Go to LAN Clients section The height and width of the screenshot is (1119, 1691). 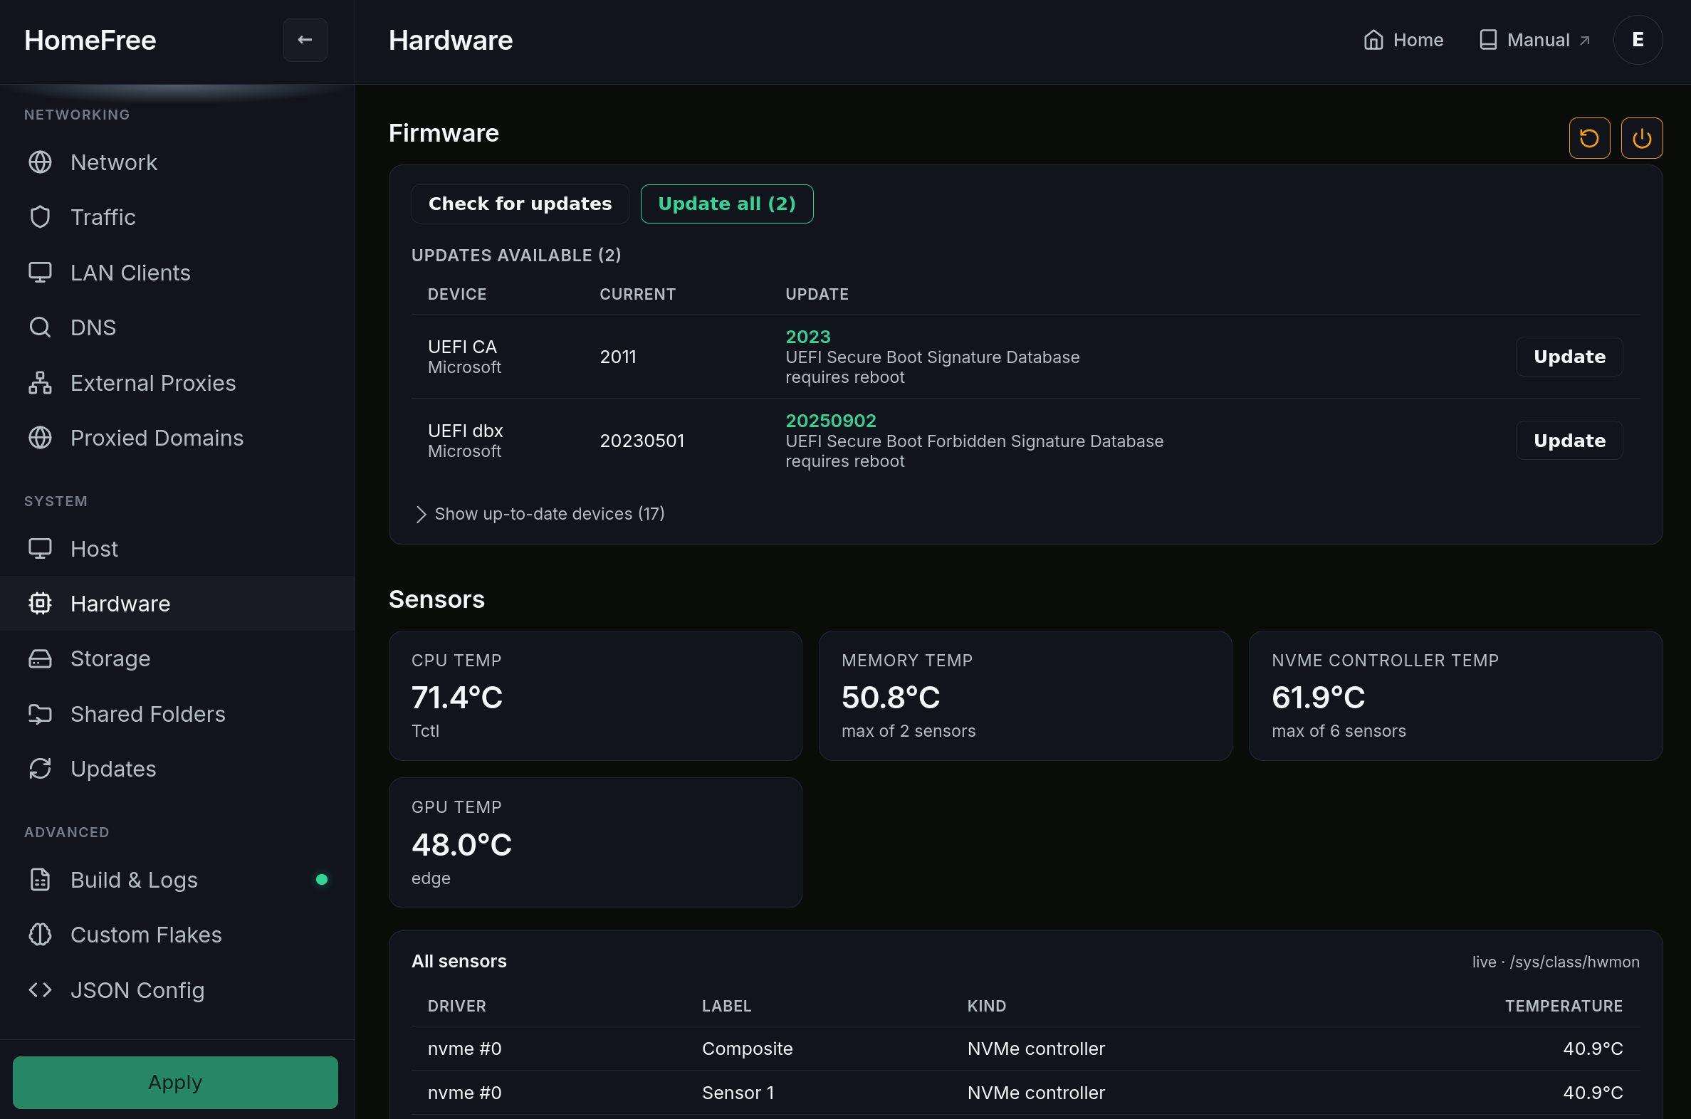click(x=177, y=273)
